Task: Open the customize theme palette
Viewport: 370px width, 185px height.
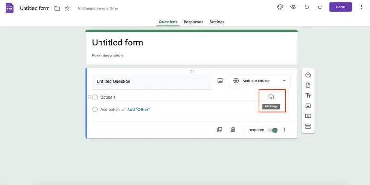Action: 280,7
